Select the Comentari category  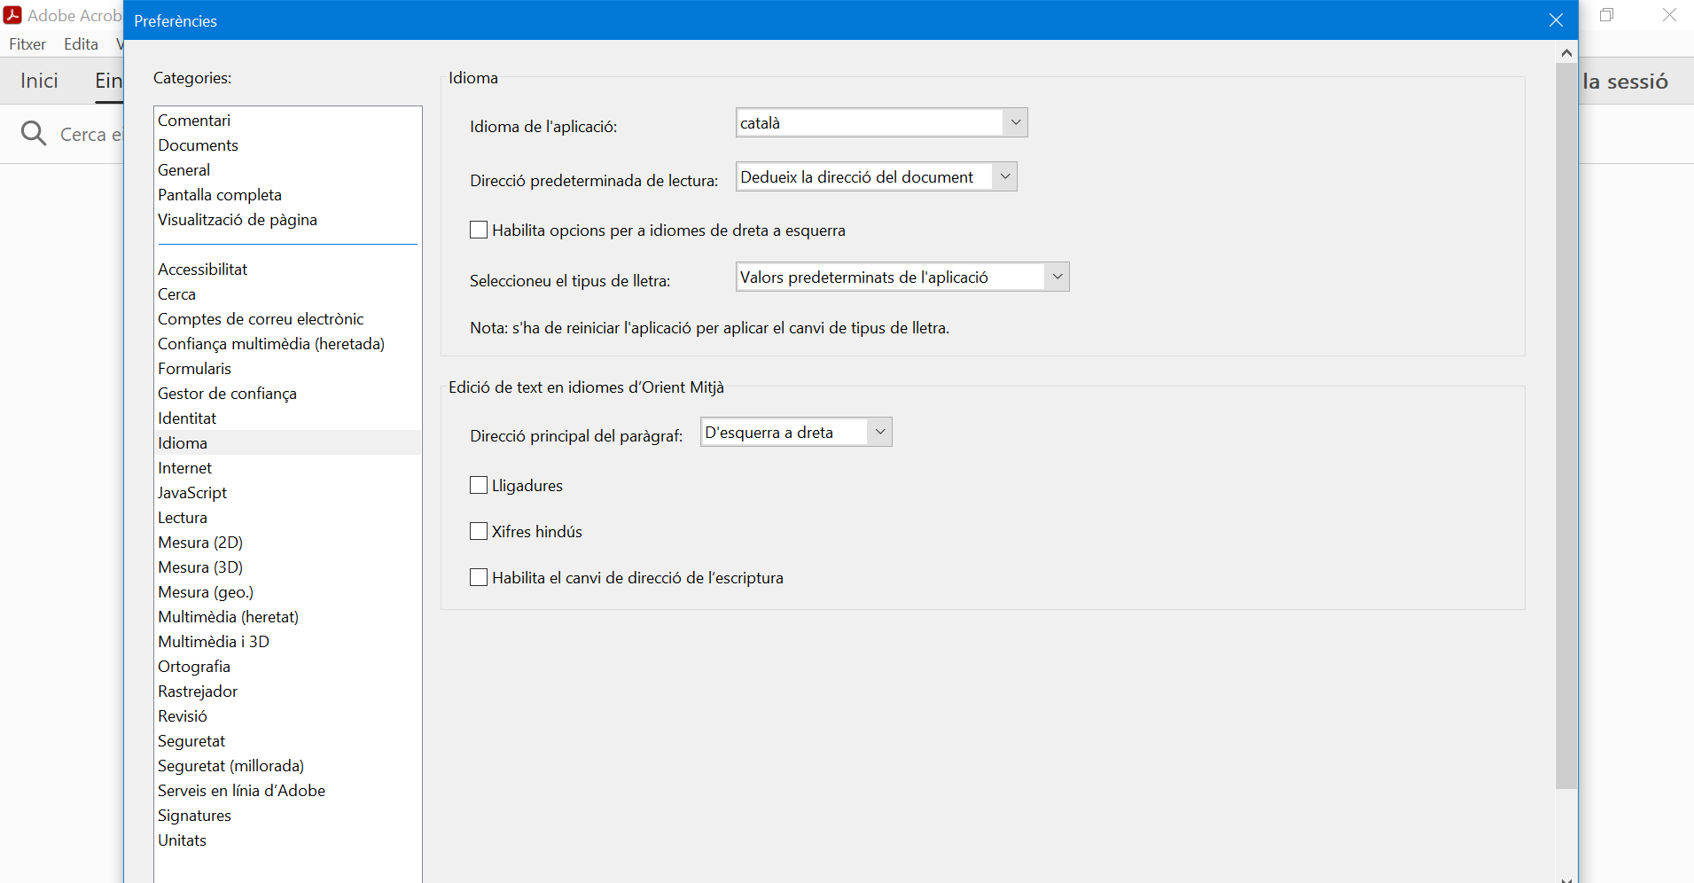point(194,121)
